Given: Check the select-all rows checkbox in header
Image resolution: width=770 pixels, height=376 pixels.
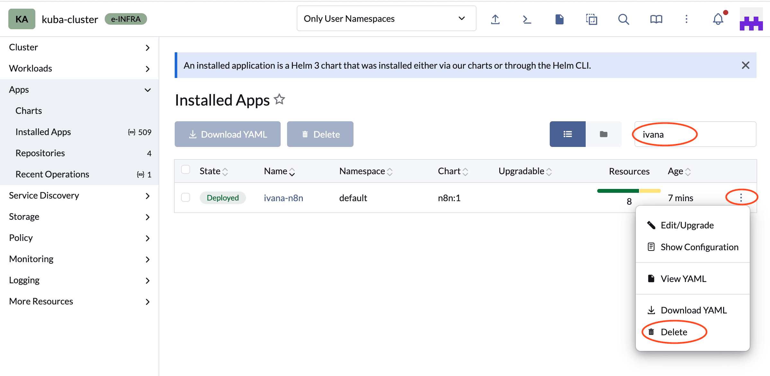Looking at the screenshot, I should pyautogui.click(x=186, y=169).
